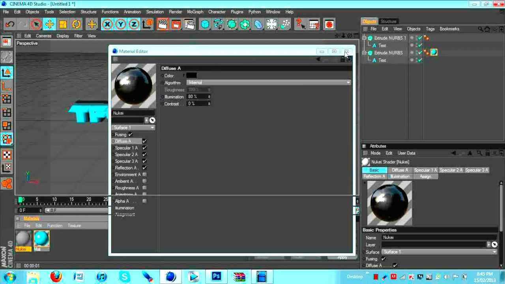Collapse the second Extrude NURBS tree node
The image size is (505, 284).
click(x=365, y=53)
